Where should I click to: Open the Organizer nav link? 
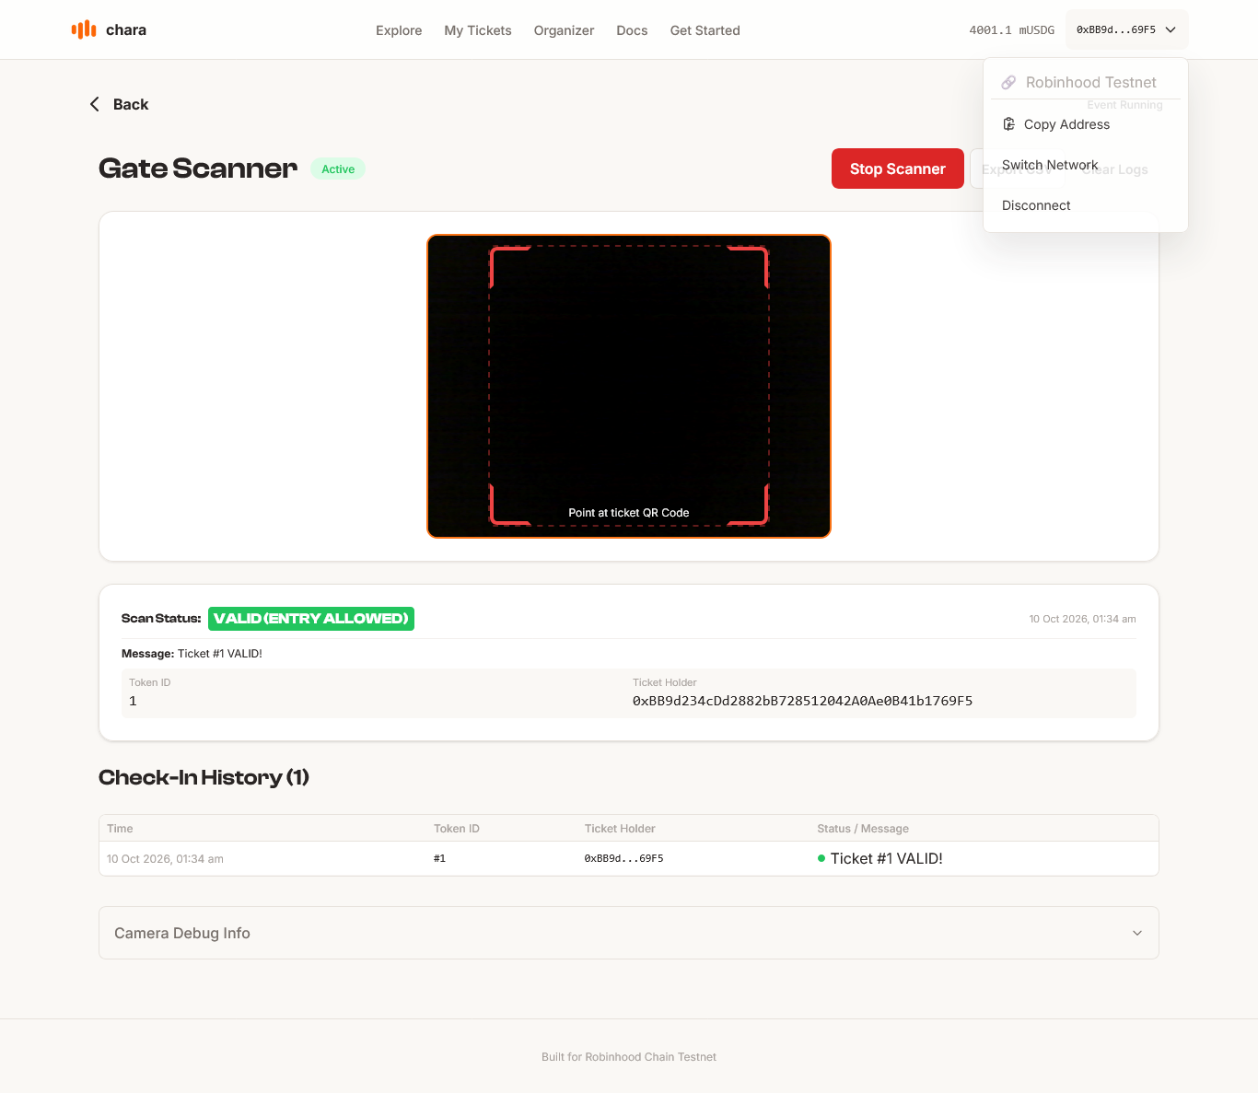pyautogui.click(x=564, y=30)
